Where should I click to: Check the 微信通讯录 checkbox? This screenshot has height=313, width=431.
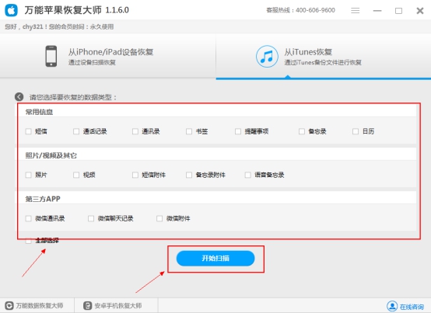(28, 218)
